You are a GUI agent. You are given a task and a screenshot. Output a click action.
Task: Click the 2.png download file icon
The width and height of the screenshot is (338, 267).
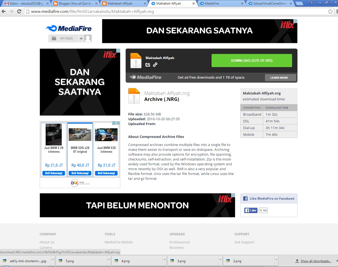pyautogui.click(x=228, y=261)
